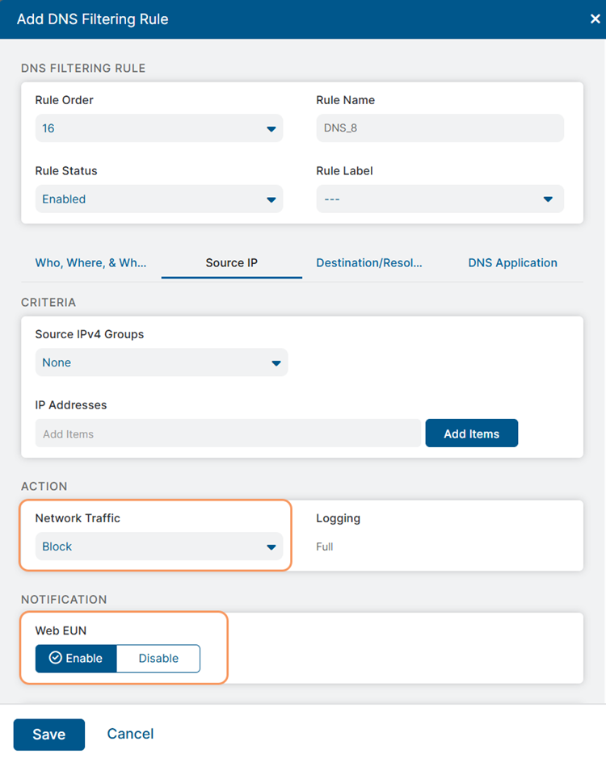Click the Rule Status dropdown arrow
The image size is (606, 762).
271,199
